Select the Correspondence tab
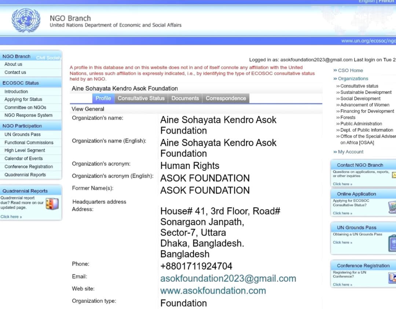The image size is (396, 309). point(225,98)
